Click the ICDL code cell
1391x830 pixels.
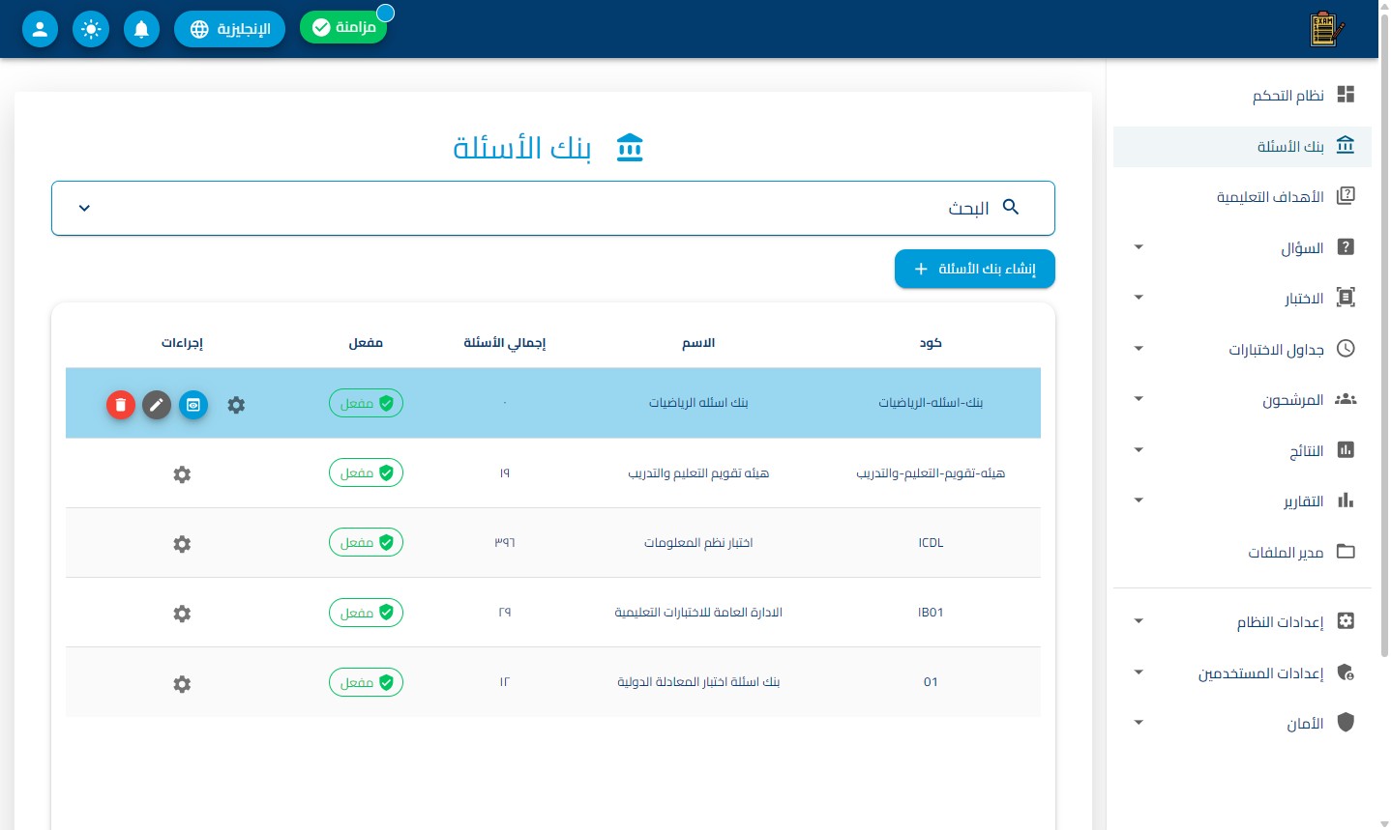[931, 543]
